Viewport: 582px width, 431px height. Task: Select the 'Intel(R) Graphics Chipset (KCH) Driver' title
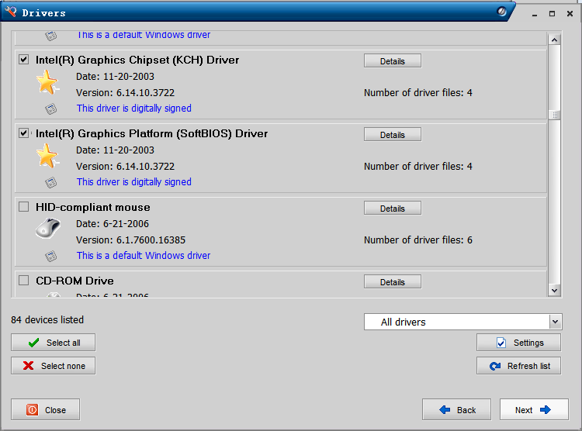click(137, 60)
